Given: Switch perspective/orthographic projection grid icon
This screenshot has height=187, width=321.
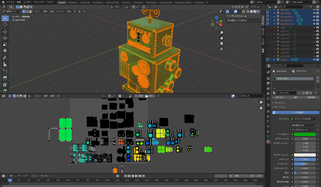Looking at the screenshot, I should 221,49.
